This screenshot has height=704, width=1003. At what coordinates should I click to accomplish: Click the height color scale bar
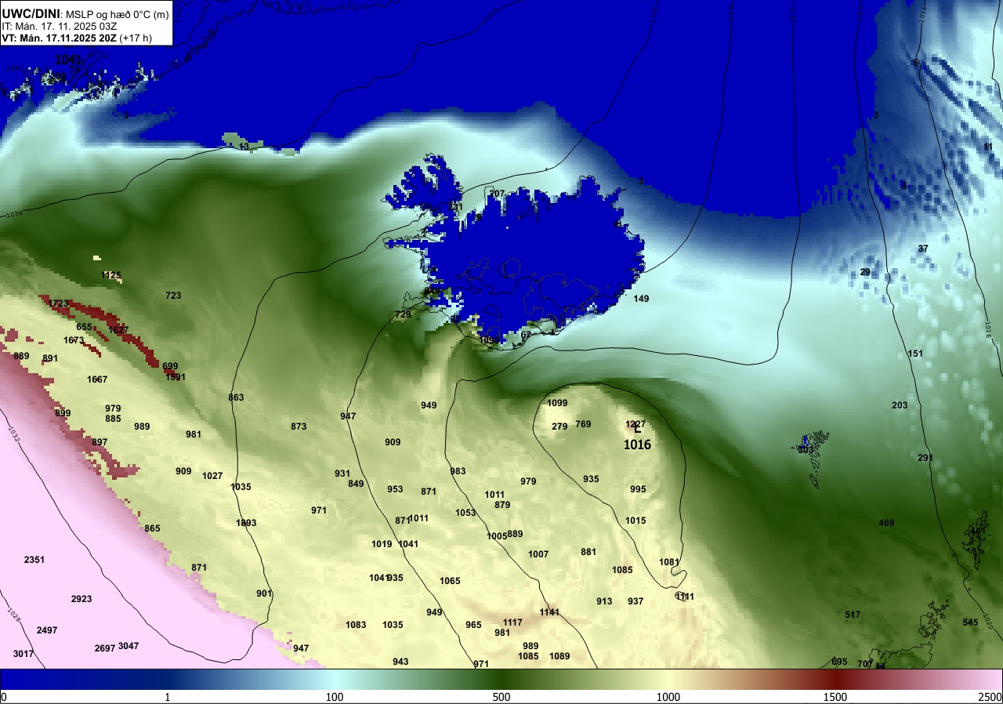(501, 679)
